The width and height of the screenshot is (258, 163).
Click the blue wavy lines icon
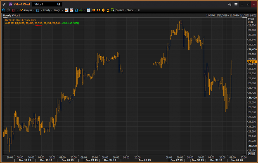[x=38, y=10]
